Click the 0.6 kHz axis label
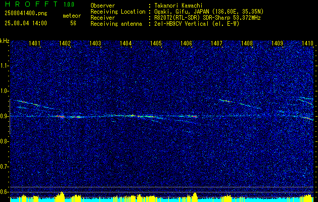The image size is (318, 202). pyautogui.click(x=4, y=192)
